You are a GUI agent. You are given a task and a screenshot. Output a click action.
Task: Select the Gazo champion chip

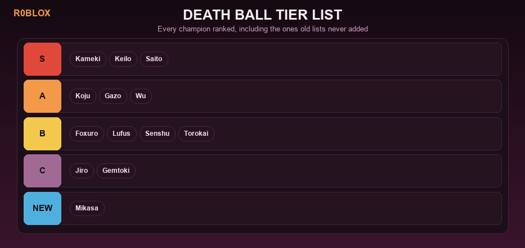click(x=113, y=96)
